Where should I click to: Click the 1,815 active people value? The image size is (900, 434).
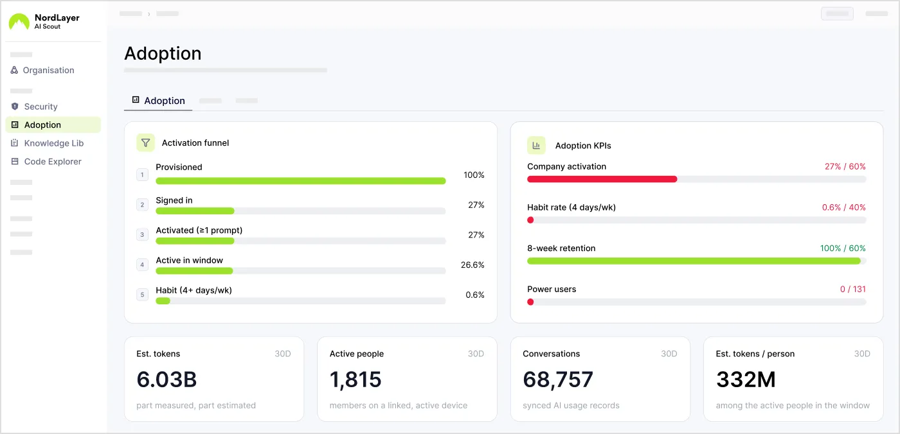click(355, 379)
